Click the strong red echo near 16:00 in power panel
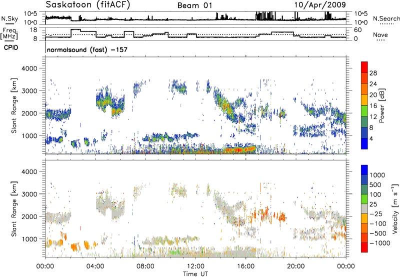400x277 pixels. click(x=240, y=149)
